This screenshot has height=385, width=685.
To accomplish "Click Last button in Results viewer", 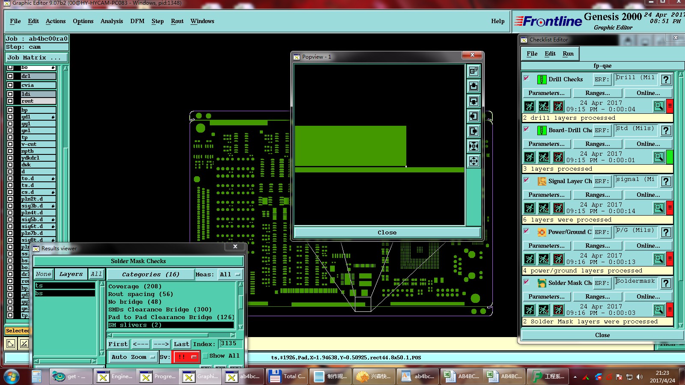I will pyautogui.click(x=182, y=344).
